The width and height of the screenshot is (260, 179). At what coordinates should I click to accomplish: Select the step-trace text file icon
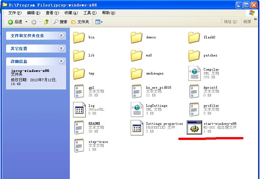[x=79, y=145]
